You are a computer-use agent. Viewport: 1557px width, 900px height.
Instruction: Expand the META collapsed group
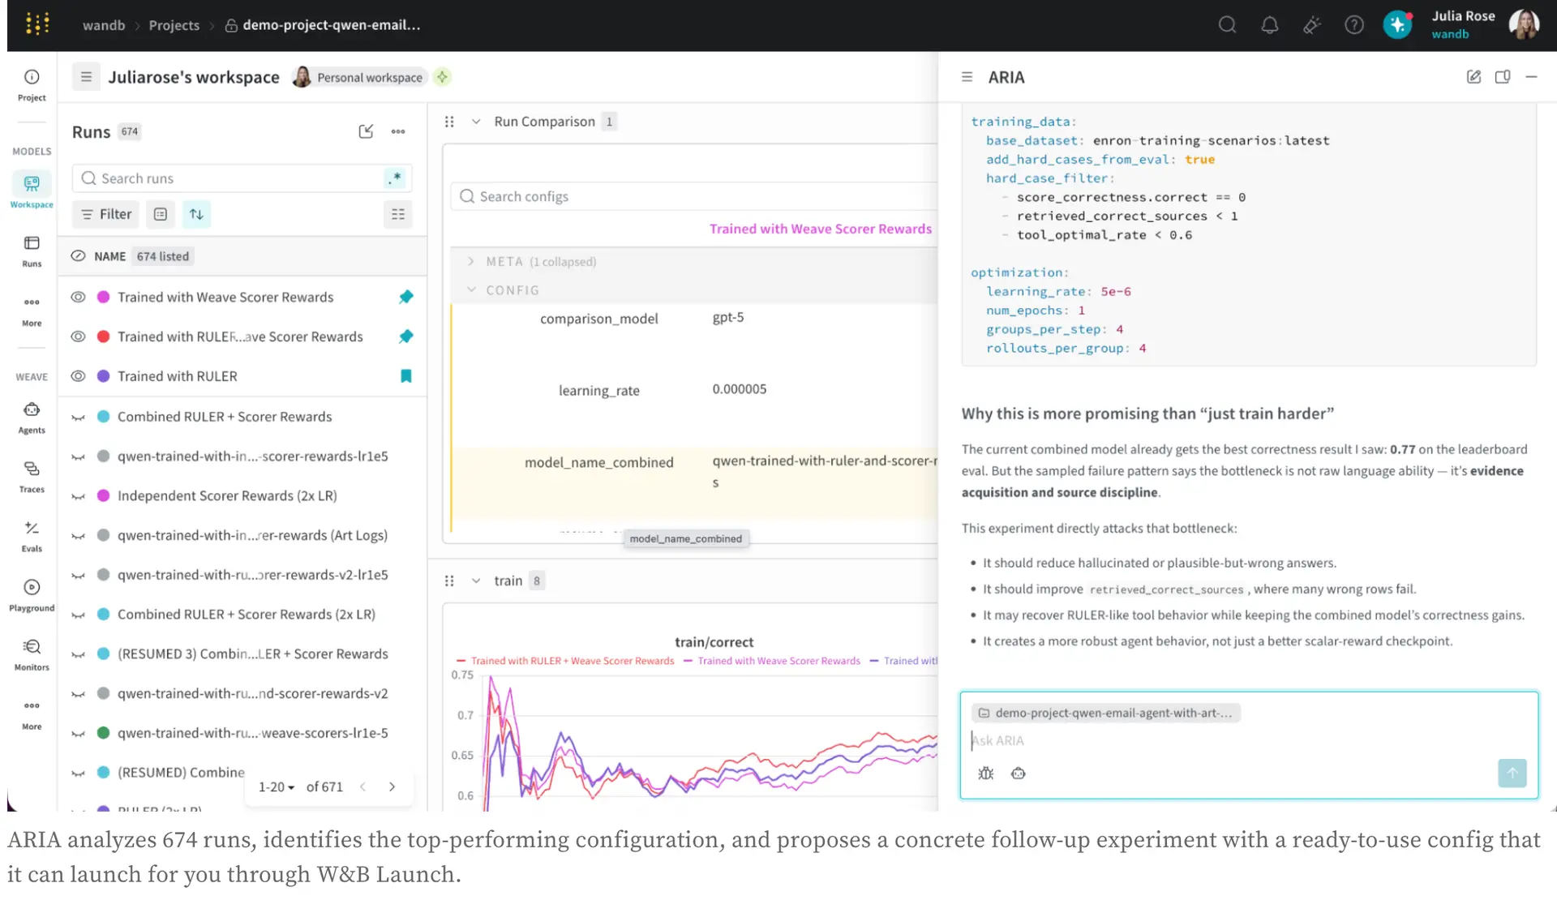point(471,261)
